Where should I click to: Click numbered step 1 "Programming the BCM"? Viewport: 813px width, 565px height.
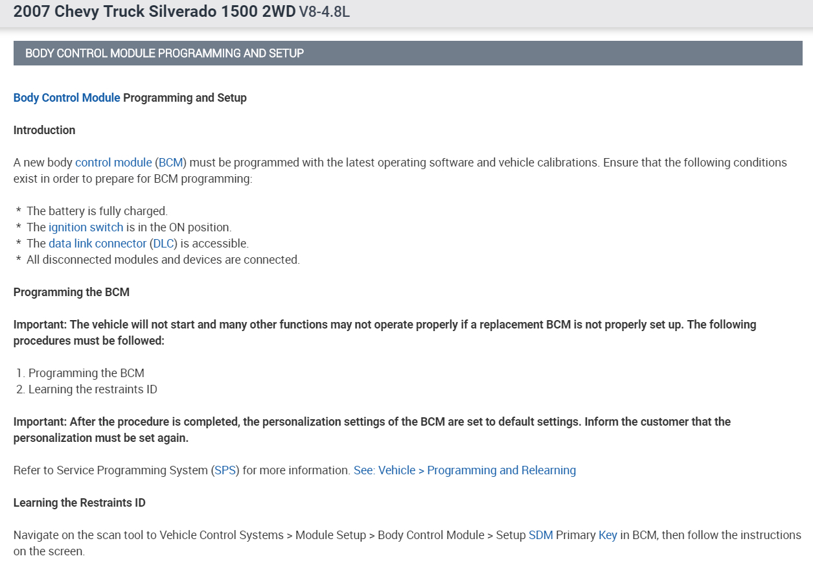(x=86, y=373)
